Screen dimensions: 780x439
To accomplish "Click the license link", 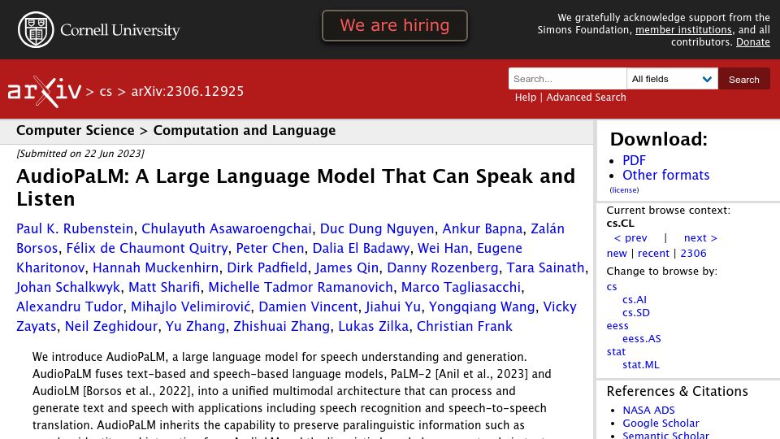I will click(x=624, y=190).
